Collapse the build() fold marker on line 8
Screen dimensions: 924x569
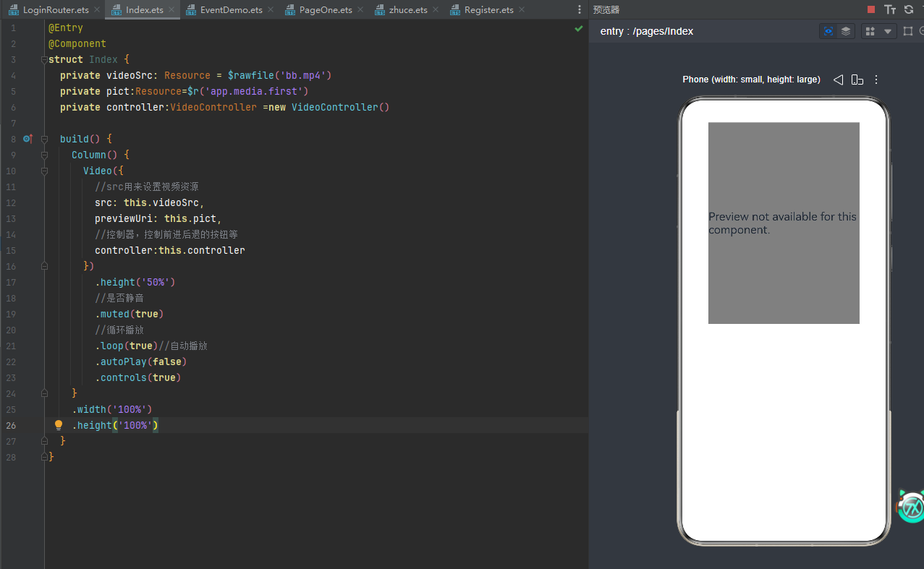point(45,139)
